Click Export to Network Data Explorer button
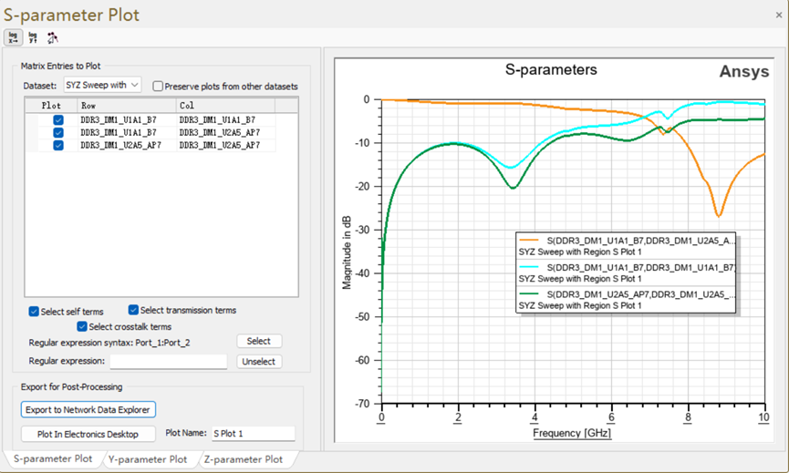The image size is (789, 473). [x=88, y=410]
